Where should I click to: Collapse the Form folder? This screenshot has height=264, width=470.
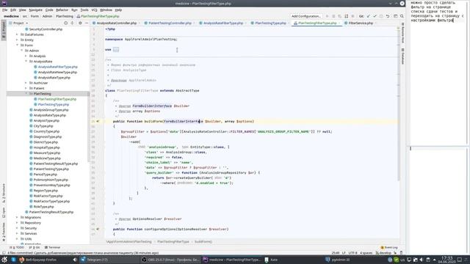pos(17,45)
